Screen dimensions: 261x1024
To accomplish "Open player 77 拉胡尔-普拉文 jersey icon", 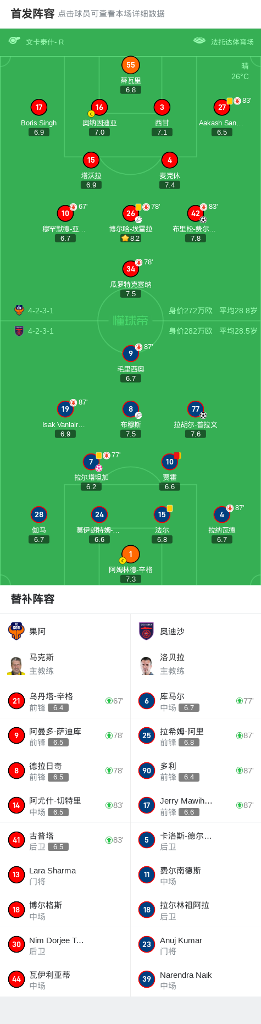I will pyautogui.click(x=196, y=409).
